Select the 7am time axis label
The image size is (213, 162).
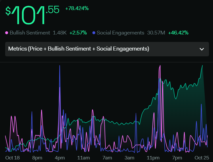[x=107, y=158]
